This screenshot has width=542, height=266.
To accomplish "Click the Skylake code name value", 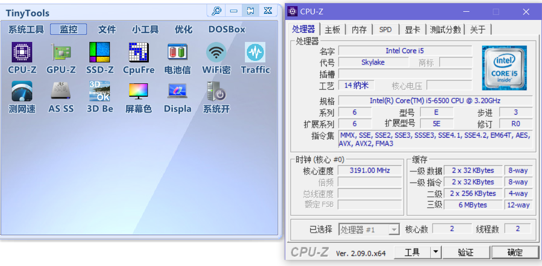I will (x=373, y=62).
